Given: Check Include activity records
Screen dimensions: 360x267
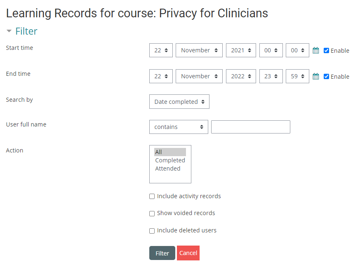Looking at the screenshot, I should click(x=152, y=197).
